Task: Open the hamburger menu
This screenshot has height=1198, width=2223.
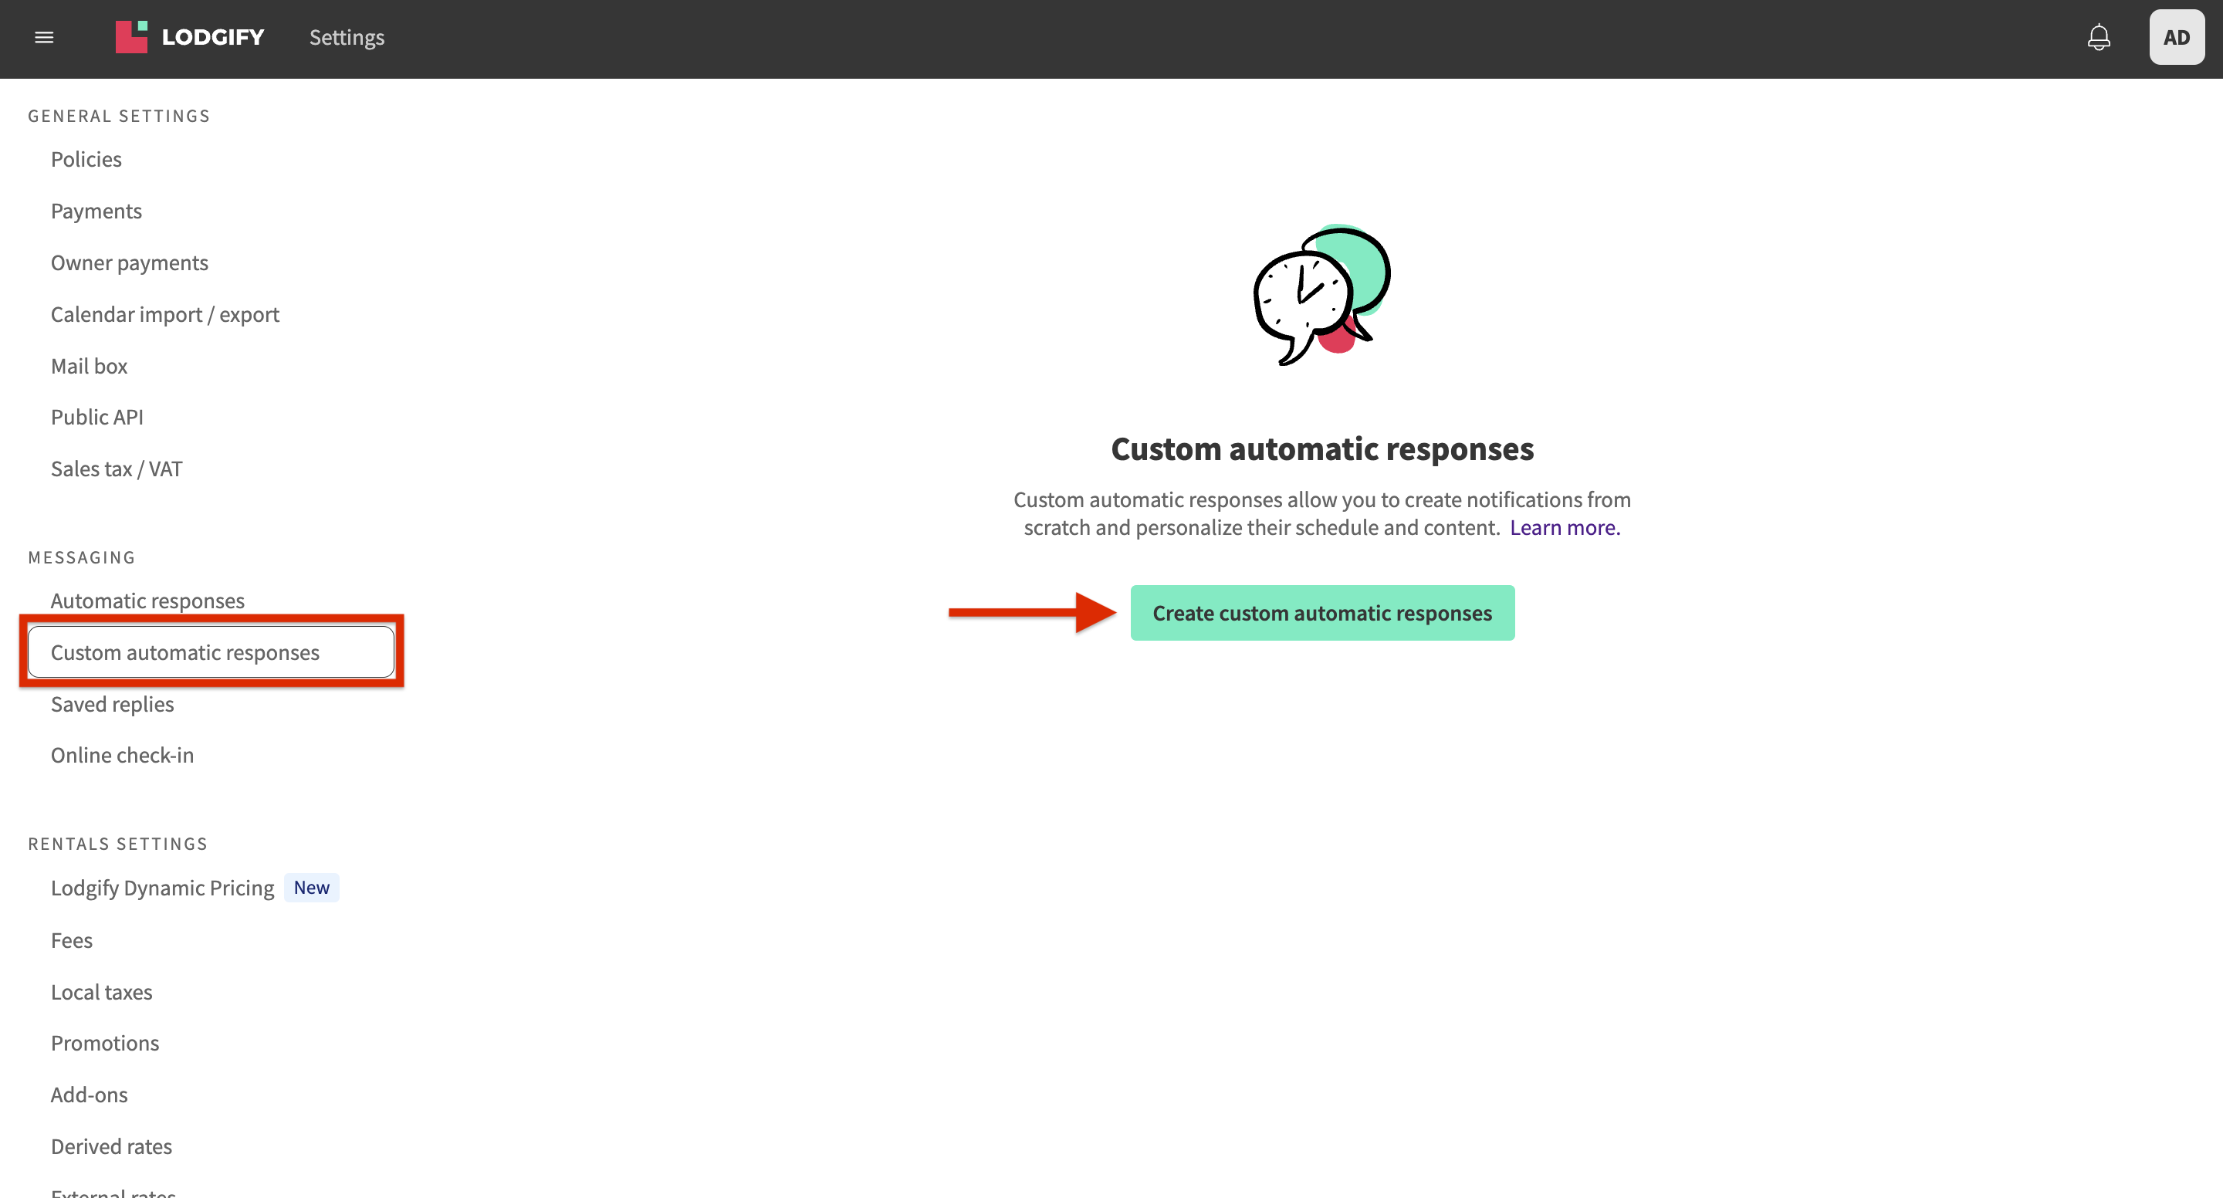Action: [x=44, y=37]
